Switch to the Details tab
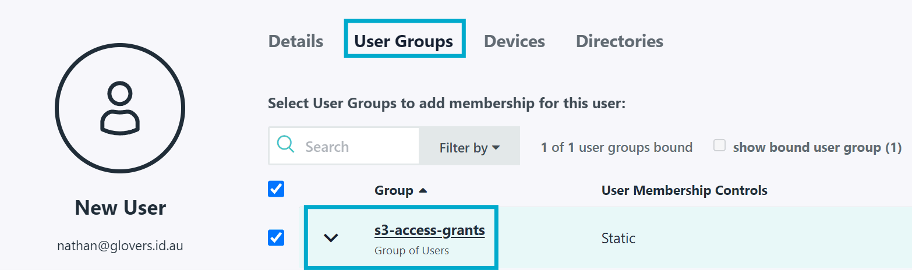The width and height of the screenshot is (912, 270). point(295,41)
